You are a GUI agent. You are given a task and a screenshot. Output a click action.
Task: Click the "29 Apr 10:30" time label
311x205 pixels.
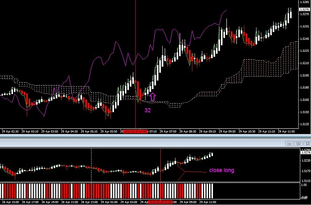click(x=247, y=131)
